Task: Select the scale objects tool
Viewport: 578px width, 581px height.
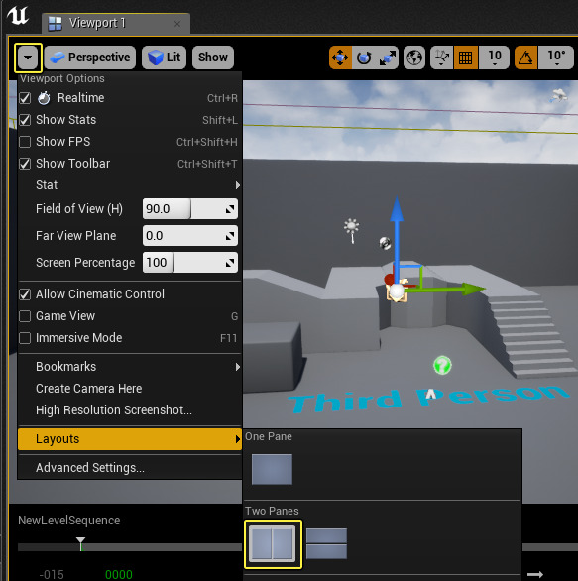Action: click(x=388, y=58)
